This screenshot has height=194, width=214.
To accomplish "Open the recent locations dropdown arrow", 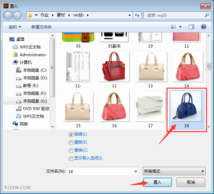I will click(x=24, y=16).
